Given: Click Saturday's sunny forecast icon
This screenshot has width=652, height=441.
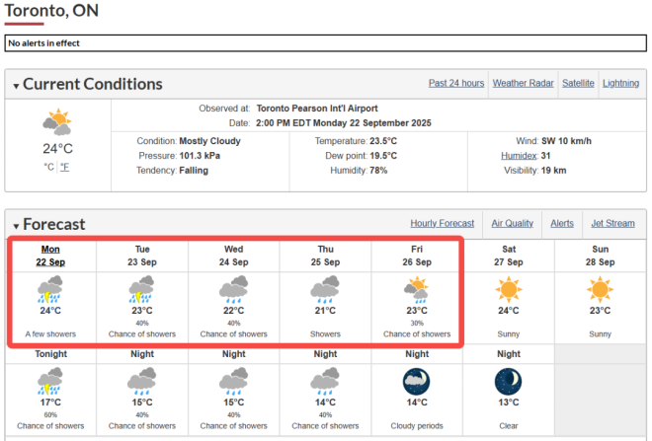Looking at the screenshot, I should point(508,290).
